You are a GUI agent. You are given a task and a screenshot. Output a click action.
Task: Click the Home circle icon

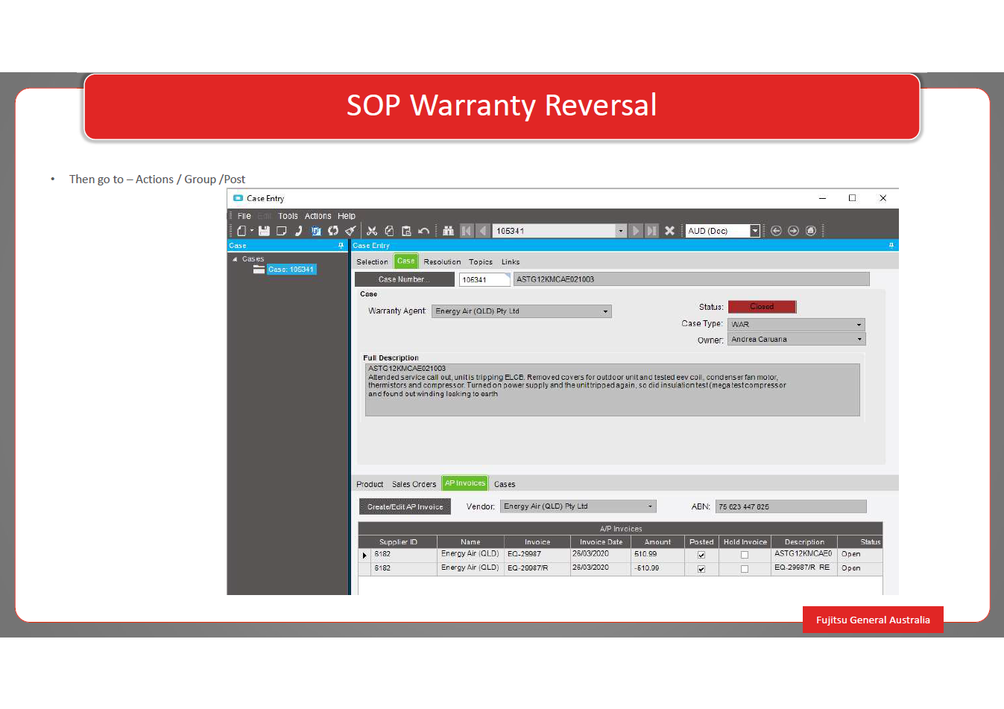click(x=811, y=231)
